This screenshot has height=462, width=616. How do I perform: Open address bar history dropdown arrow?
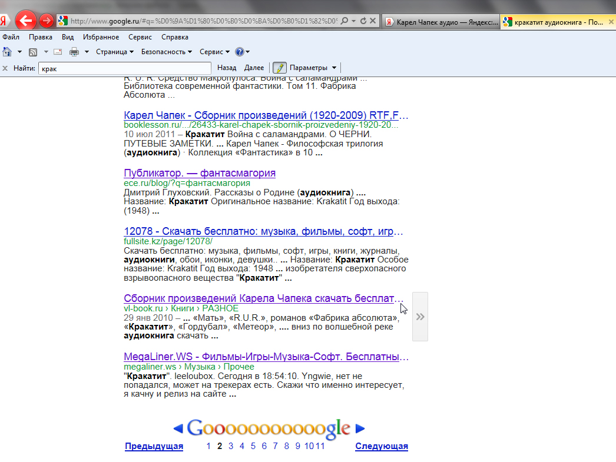click(353, 21)
